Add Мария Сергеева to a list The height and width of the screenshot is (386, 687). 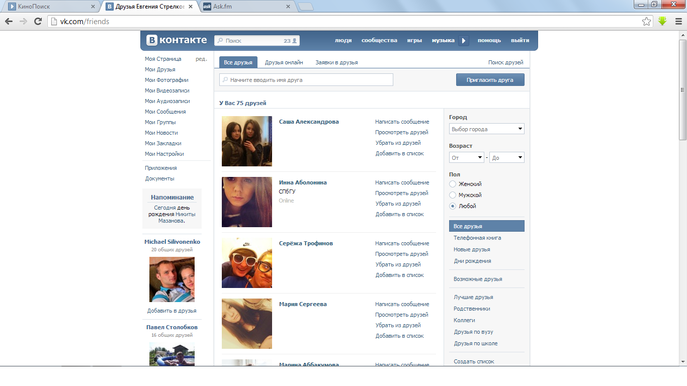click(x=399, y=336)
